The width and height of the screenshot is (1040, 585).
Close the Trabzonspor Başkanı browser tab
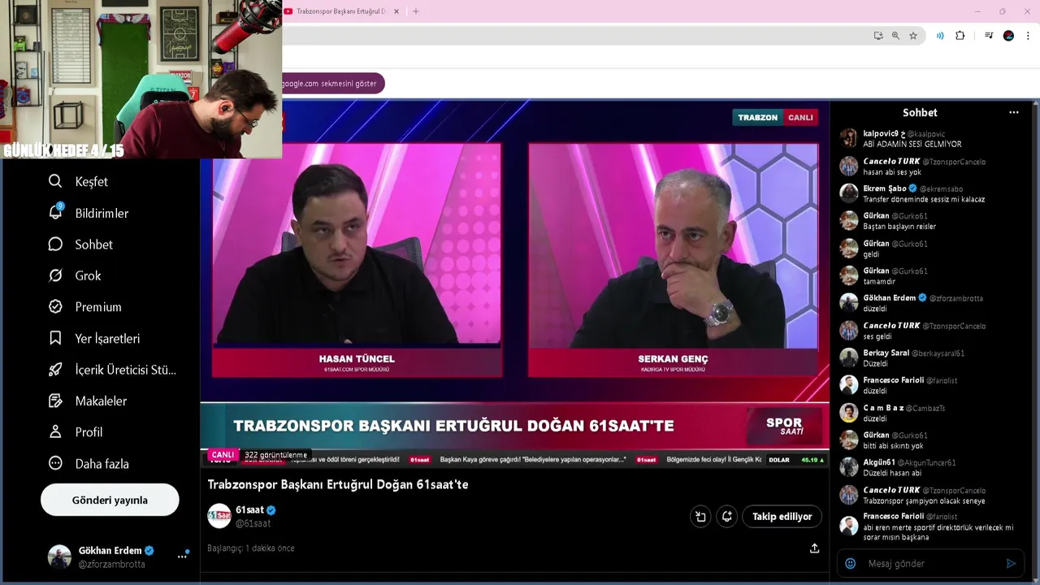click(396, 11)
